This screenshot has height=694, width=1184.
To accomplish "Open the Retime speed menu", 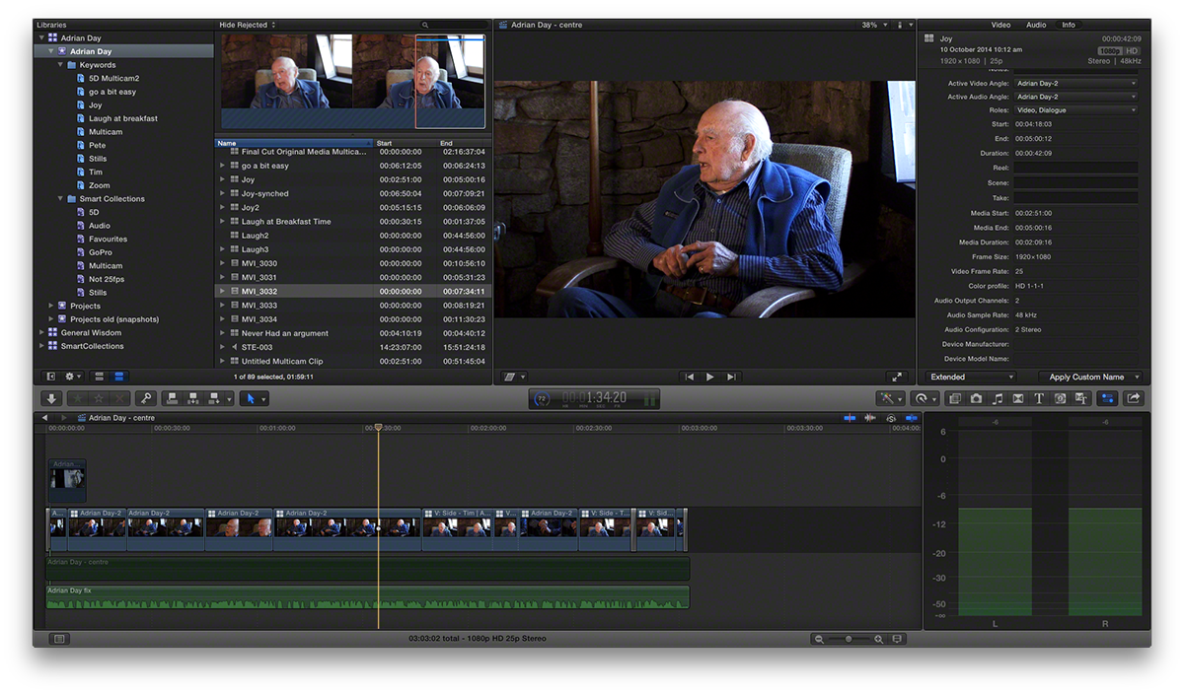I will (925, 398).
